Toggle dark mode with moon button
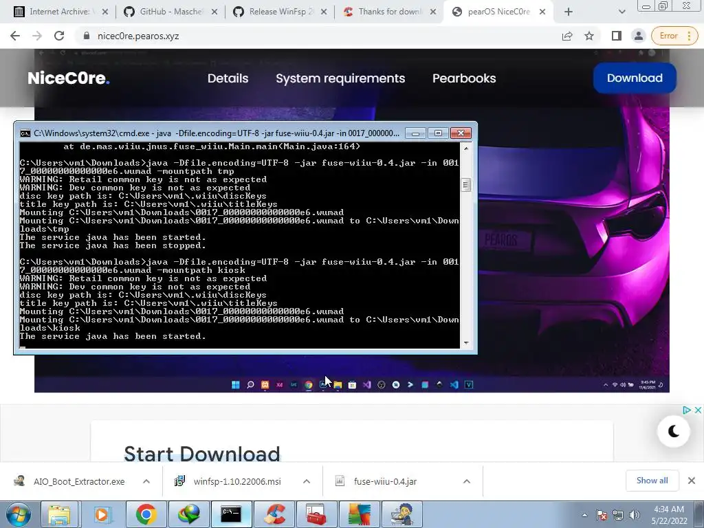704x528 pixels. pyautogui.click(x=674, y=431)
